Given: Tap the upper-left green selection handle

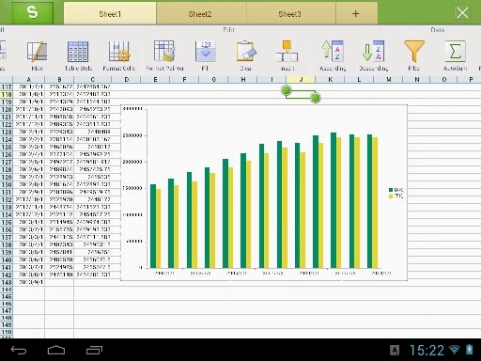Looking at the screenshot, I should [286, 90].
